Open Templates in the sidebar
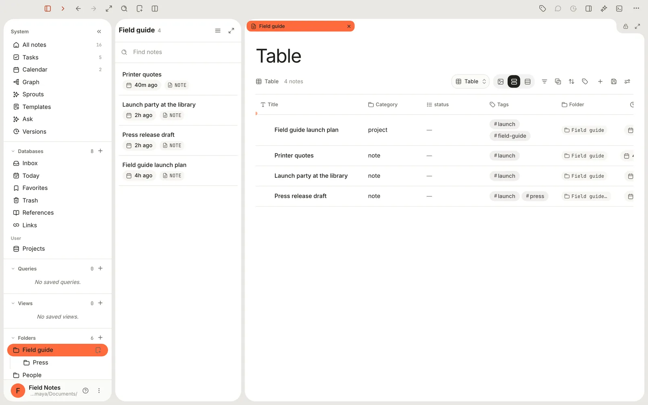 [58, 107]
